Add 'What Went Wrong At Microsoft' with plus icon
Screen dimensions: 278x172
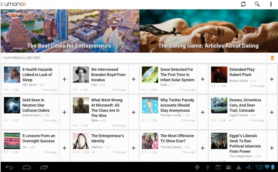point(134,112)
